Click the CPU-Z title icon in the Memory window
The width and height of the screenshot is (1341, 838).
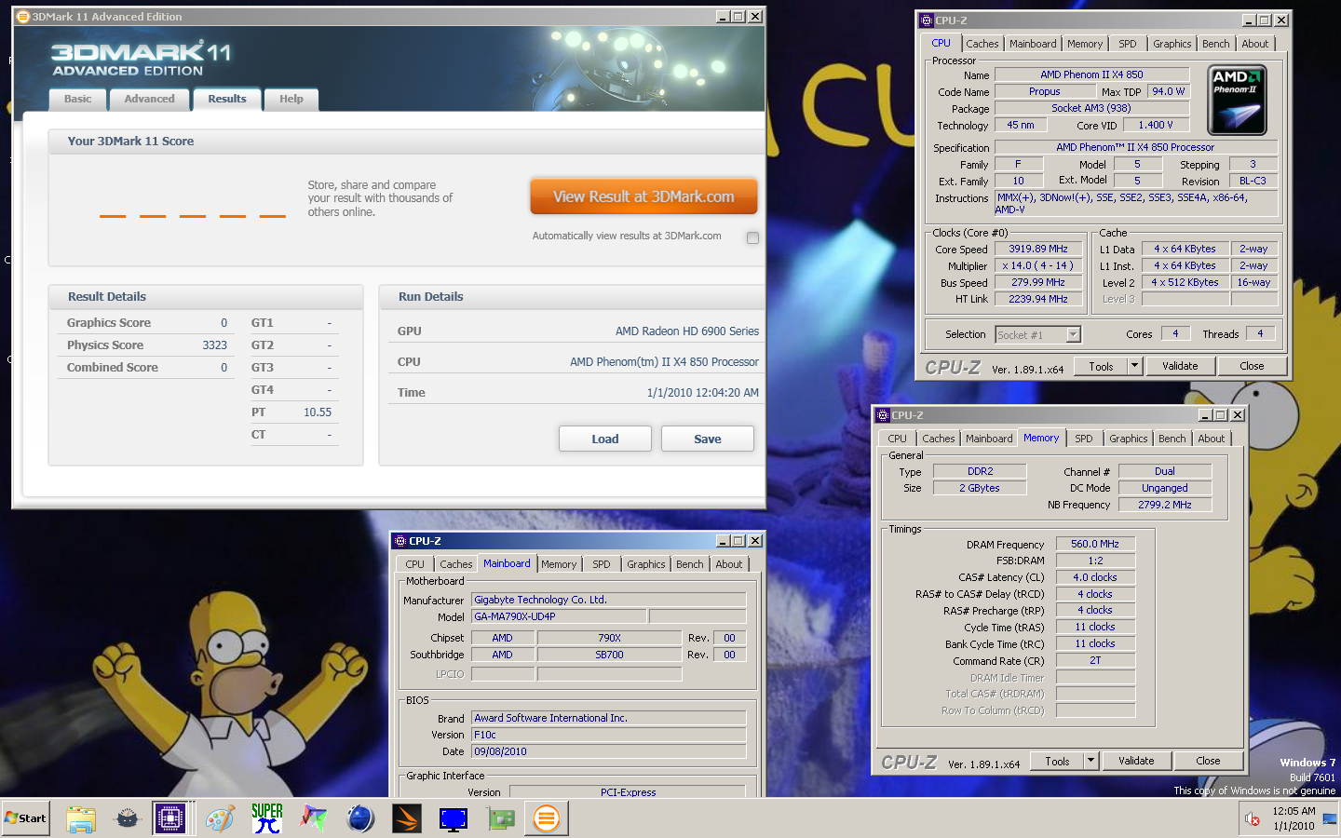coord(882,415)
